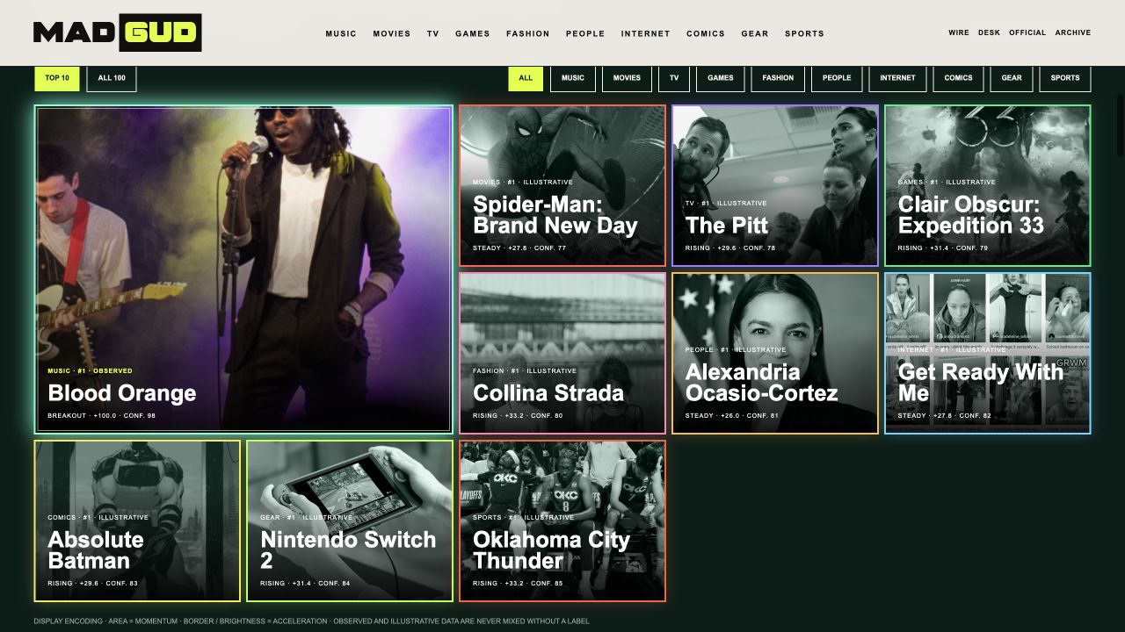The image size is (1125, 632).
Task: Filter the grid by the People chip
Action: point(837,78)
